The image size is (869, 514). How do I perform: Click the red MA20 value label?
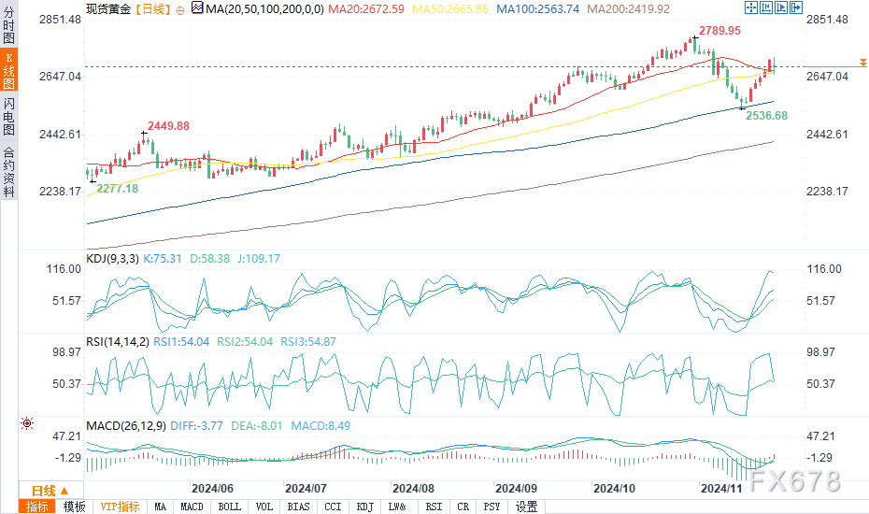click(x=366, y=9)
